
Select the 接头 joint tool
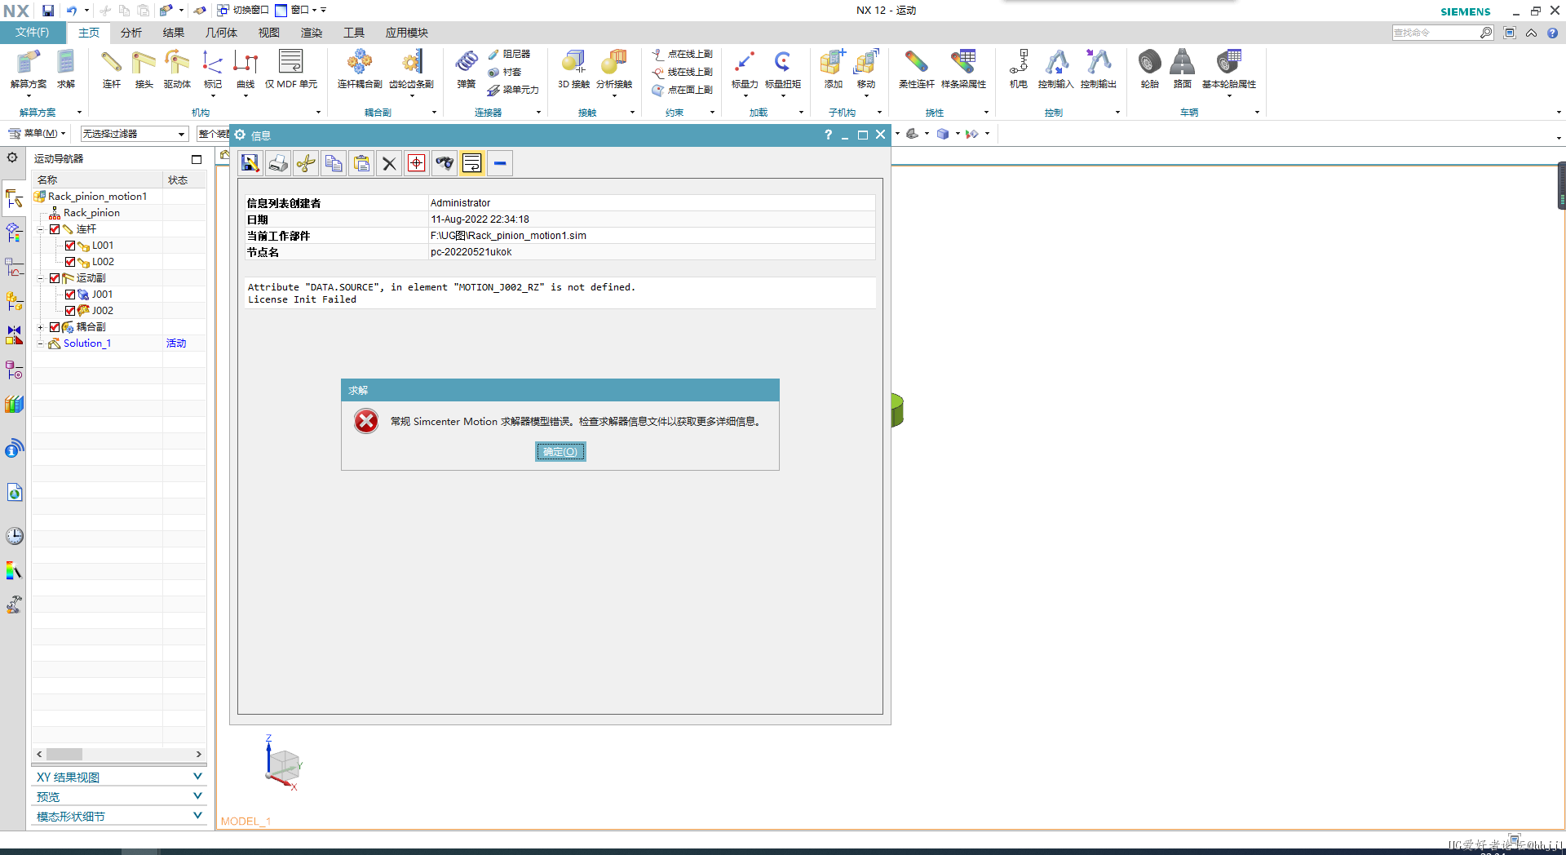click(144, 69)
